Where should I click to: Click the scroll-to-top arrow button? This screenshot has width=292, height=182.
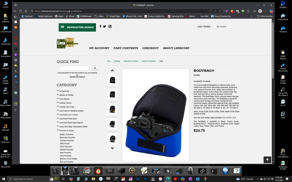pyautogui.click(x=267, y=160)
